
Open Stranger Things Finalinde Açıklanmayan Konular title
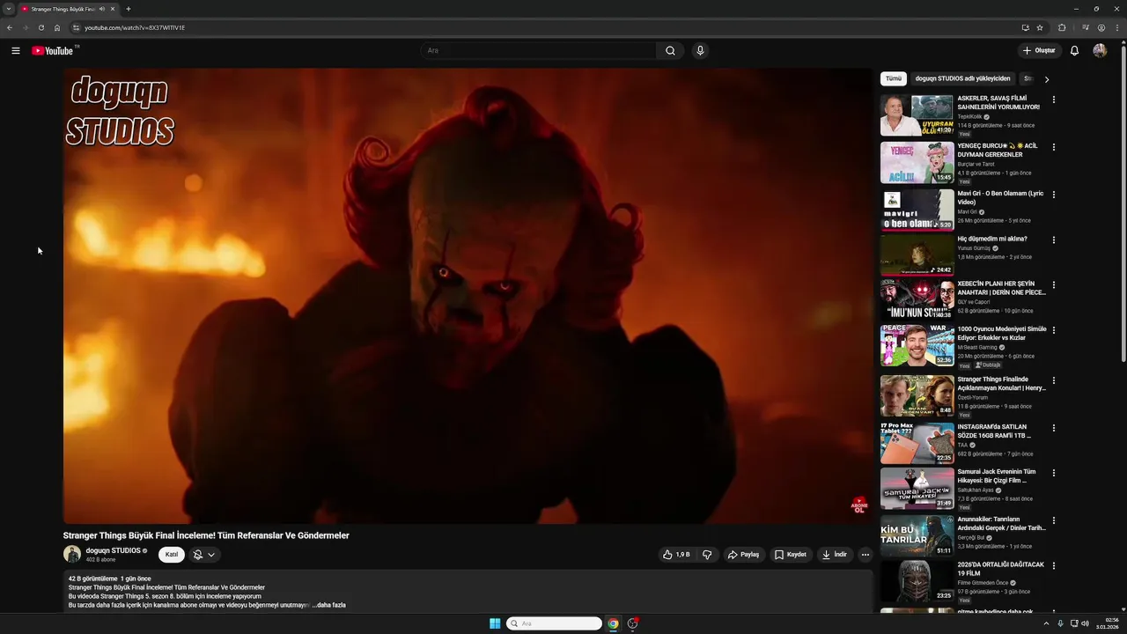tap(1002, 384)
